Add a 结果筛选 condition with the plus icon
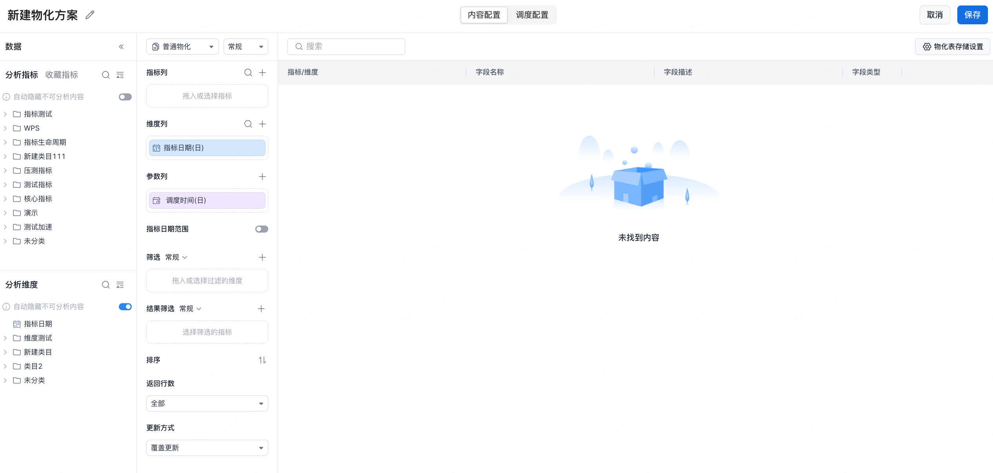 pos(261,309)
